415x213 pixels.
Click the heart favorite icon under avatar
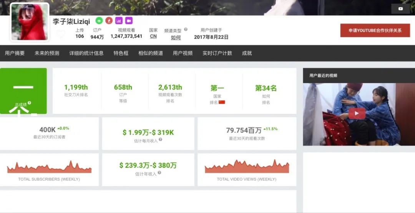point(61,34)
